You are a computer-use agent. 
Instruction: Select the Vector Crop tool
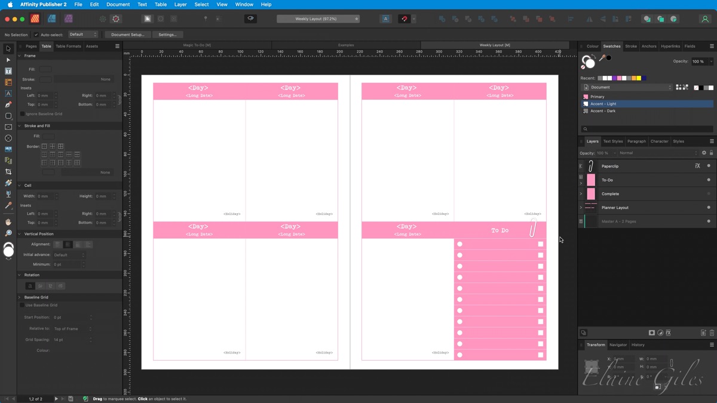click(x=8, y=172)
